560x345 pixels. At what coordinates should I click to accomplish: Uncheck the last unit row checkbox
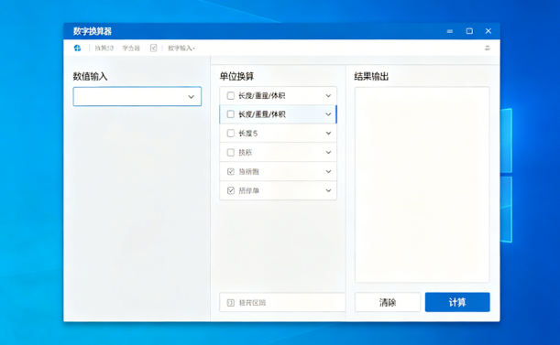[x=231, y=190]
